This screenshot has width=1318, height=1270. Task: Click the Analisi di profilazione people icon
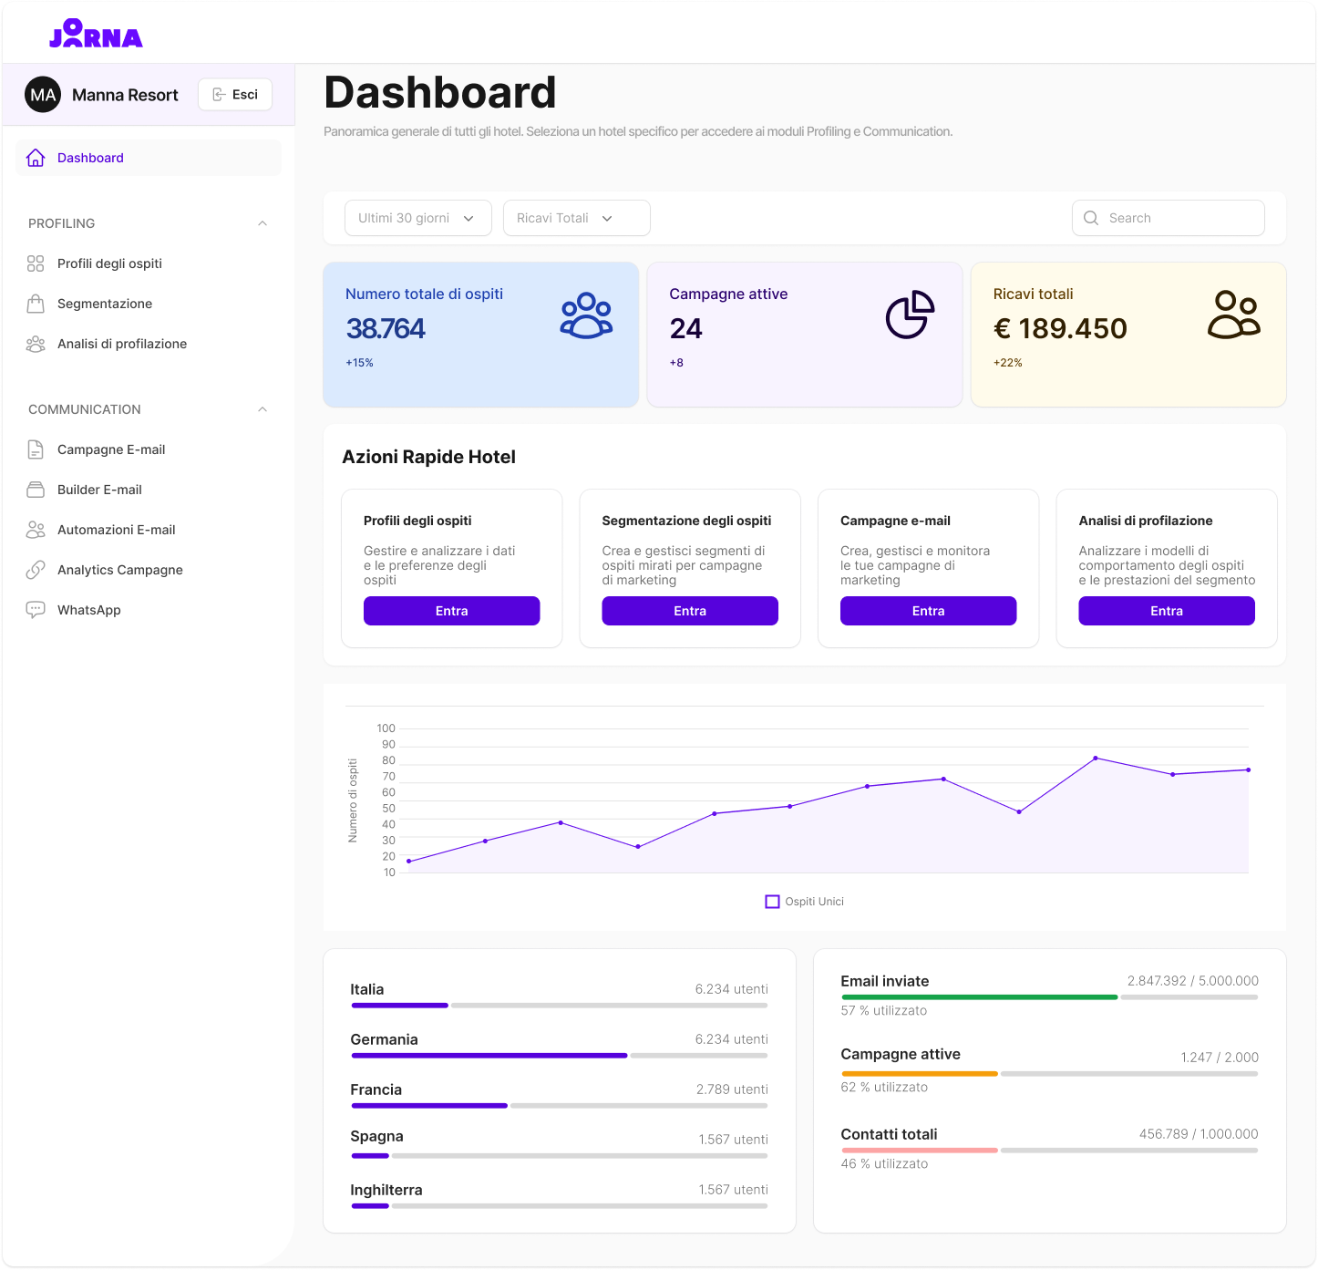[x=36, y=344]
